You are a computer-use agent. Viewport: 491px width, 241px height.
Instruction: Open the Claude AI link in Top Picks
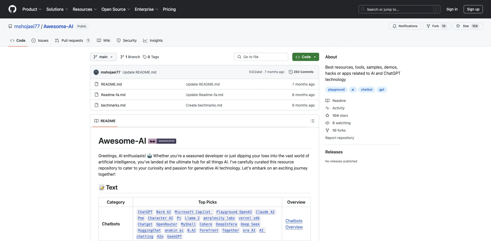265,212
